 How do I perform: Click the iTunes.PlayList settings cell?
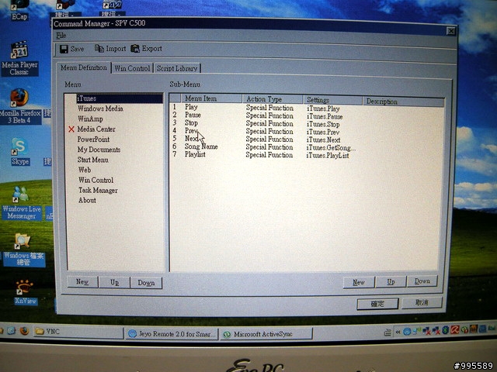pyautogui.click(x=328, y=155)
